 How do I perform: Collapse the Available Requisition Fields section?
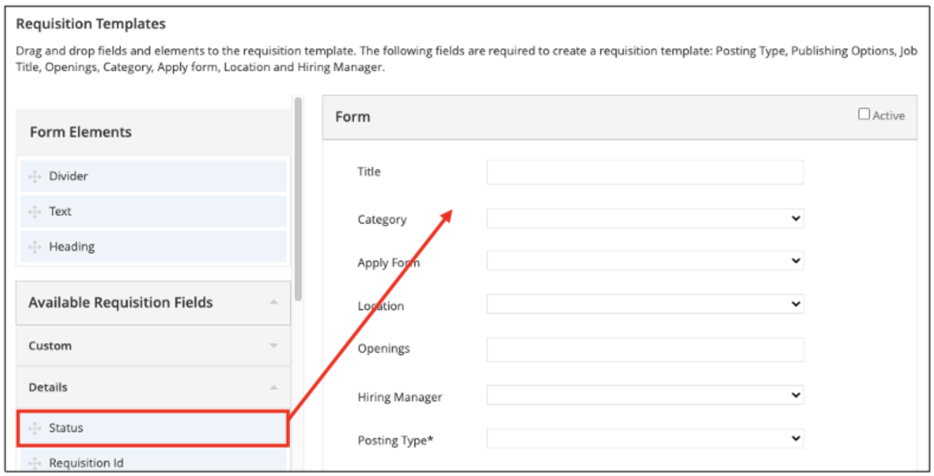click(273, 303)
